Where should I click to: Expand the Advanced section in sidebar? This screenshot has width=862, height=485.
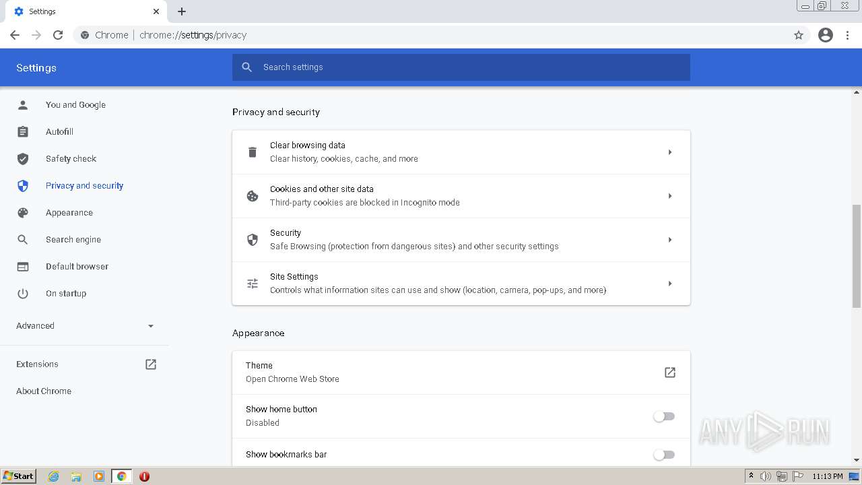click(85, 326)
